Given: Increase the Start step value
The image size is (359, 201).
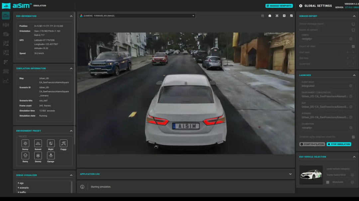Looking at the screenshot, I should (x=353, y=52).
